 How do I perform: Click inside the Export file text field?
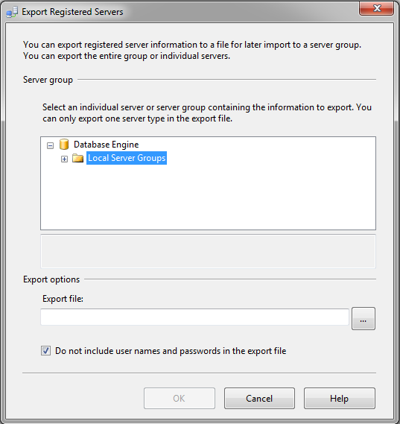(194, 317)
